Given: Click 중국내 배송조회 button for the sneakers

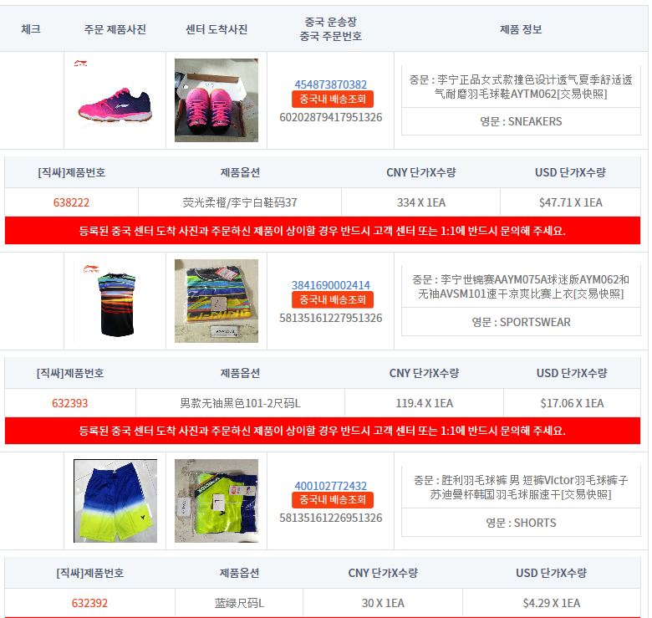Looking at the screenshot, I should (333, 99).
